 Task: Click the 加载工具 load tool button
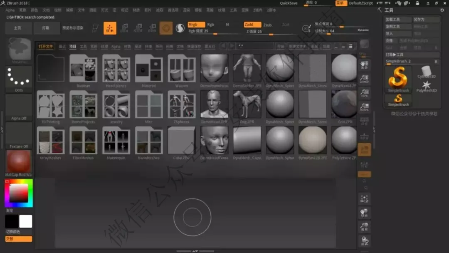pos(397,20)
